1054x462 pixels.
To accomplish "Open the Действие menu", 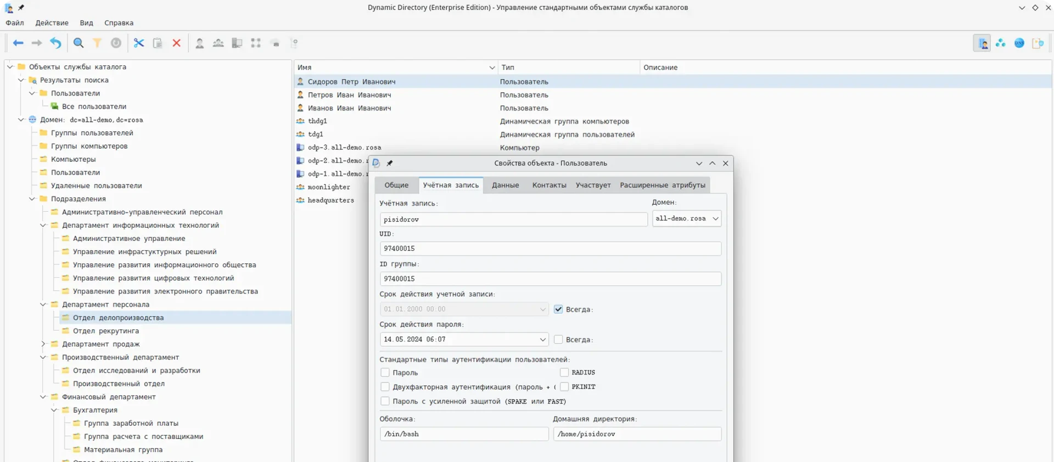I will click(52, 23).
